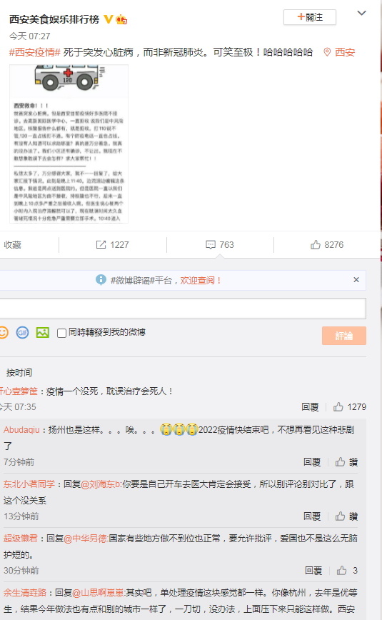Screen dimensions: 382x620
Task: Click the emoji smiley icon below comment box
Action: click(x=3, y=333)
